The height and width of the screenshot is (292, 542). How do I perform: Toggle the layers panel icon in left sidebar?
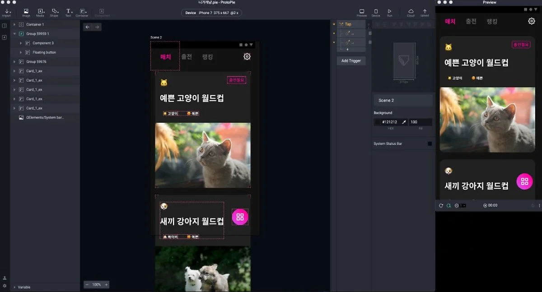5,26
